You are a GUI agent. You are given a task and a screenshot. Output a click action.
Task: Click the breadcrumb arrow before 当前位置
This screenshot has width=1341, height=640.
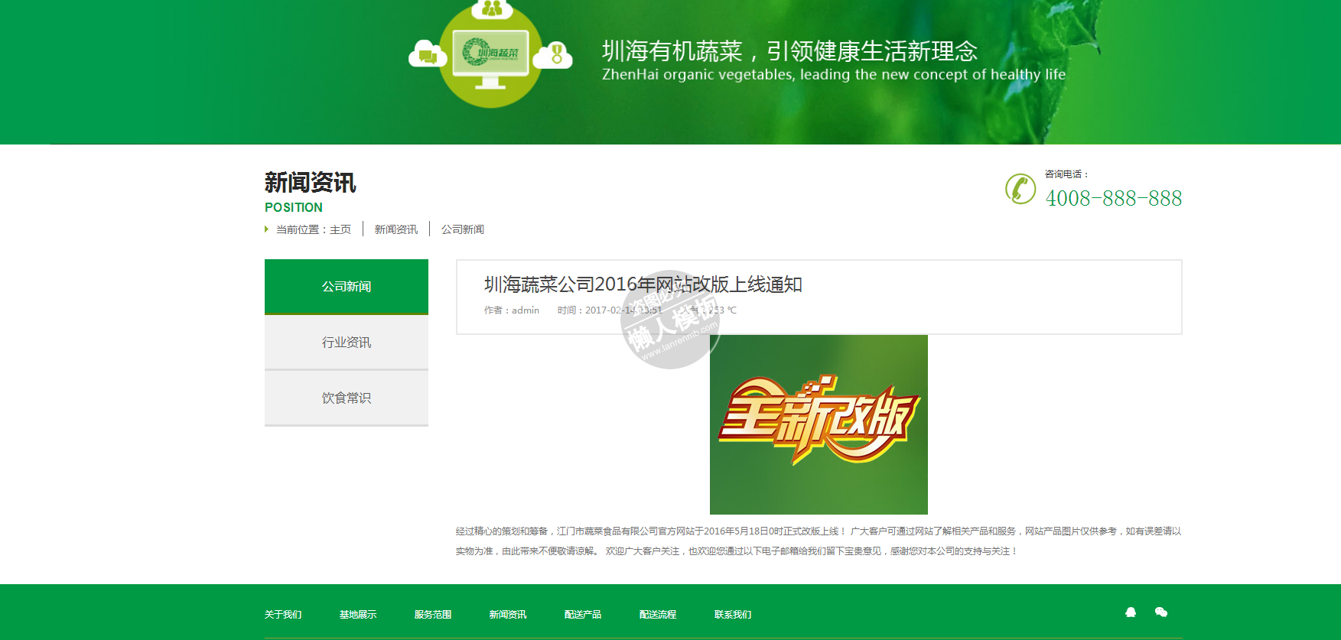[x=266, y=229]
